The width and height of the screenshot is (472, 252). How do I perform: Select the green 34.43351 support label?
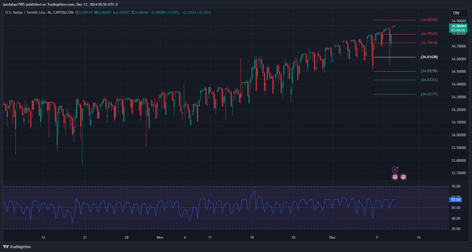[429, 80]
